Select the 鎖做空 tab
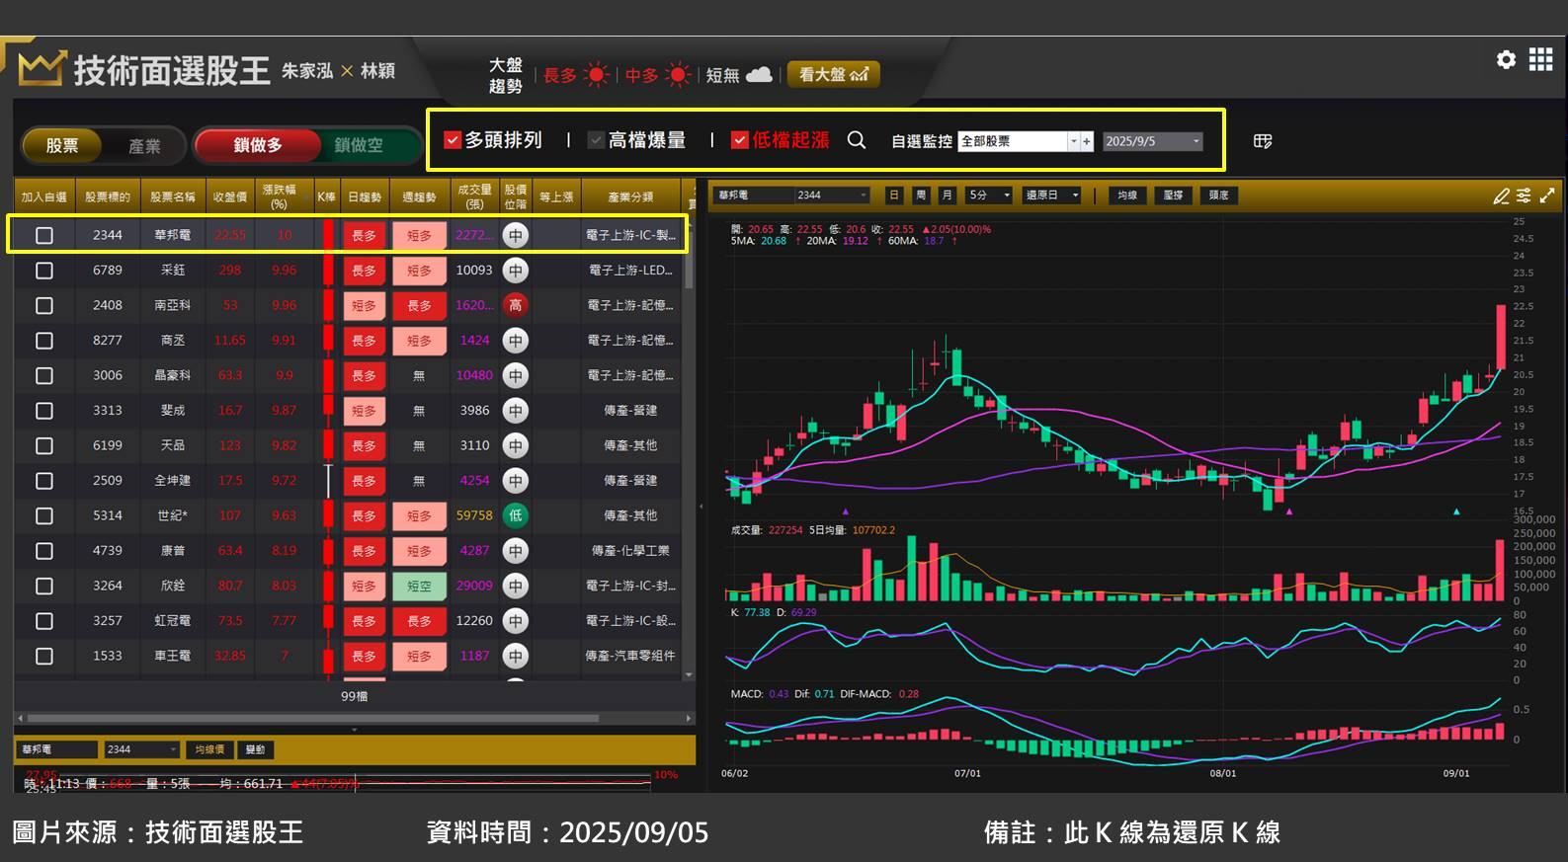This screenshot has height=862, width=1568. coord(358,145)
